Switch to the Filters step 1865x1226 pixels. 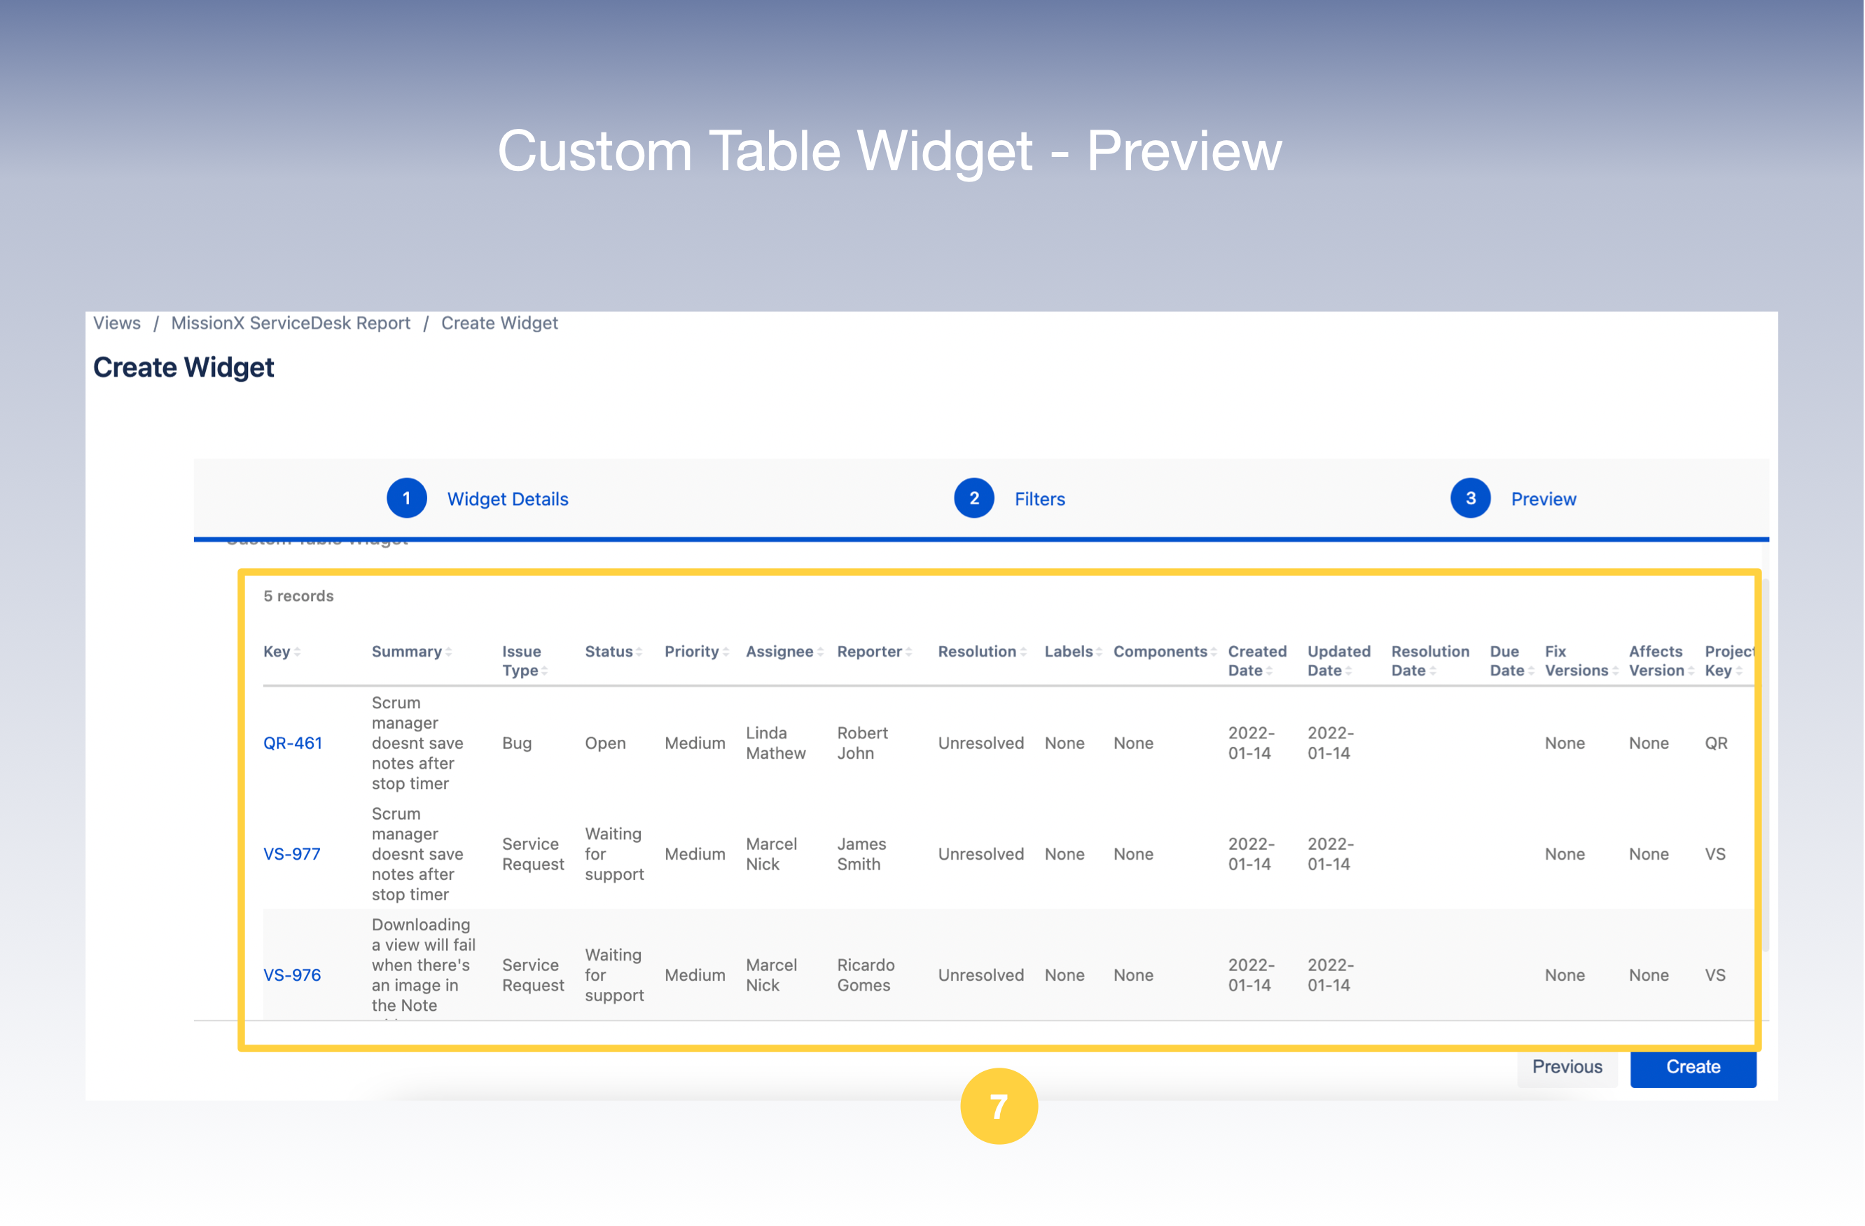pos(1039,500)
